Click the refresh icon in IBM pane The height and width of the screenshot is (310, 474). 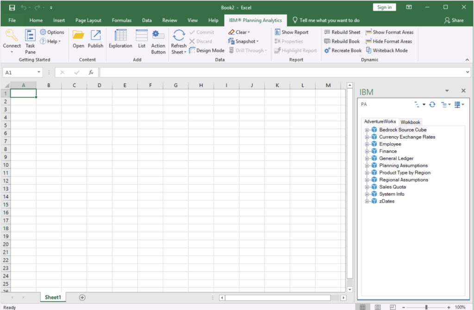[432, 105]
